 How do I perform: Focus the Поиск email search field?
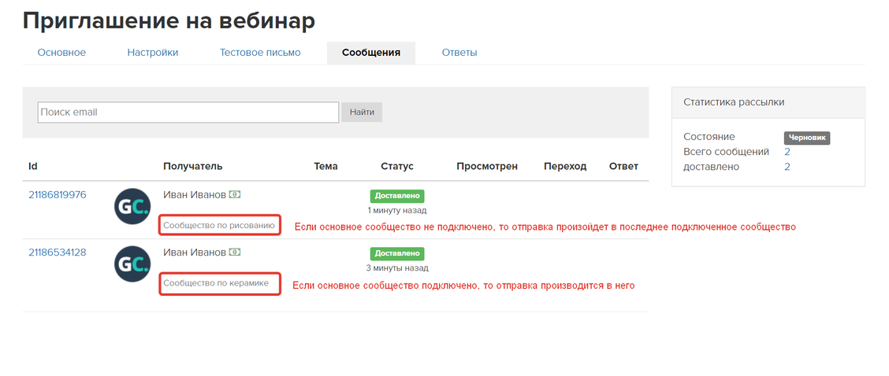(188, 112)
